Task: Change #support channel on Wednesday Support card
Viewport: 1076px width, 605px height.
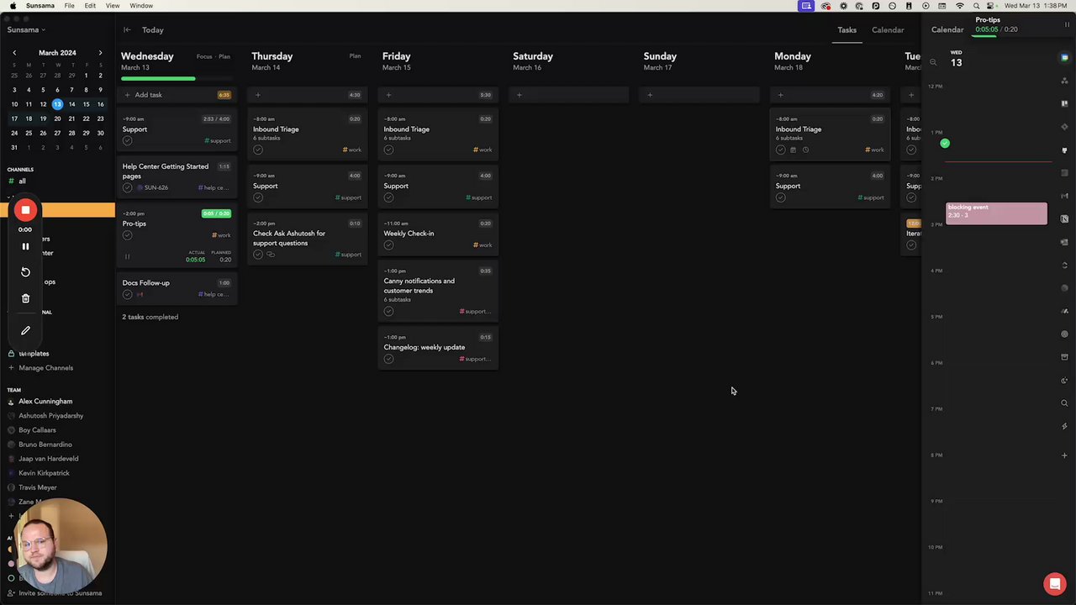Action: [x=218, y=140]
